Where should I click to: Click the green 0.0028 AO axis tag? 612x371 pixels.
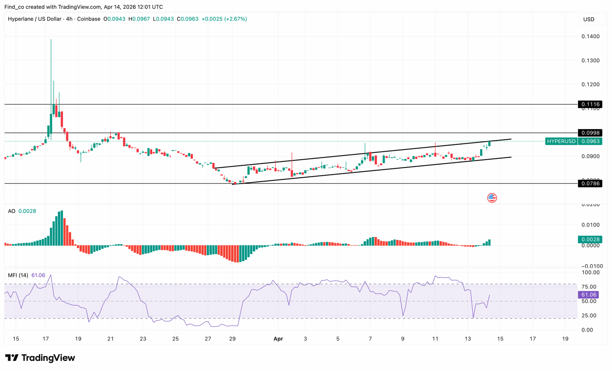(590, 240)
